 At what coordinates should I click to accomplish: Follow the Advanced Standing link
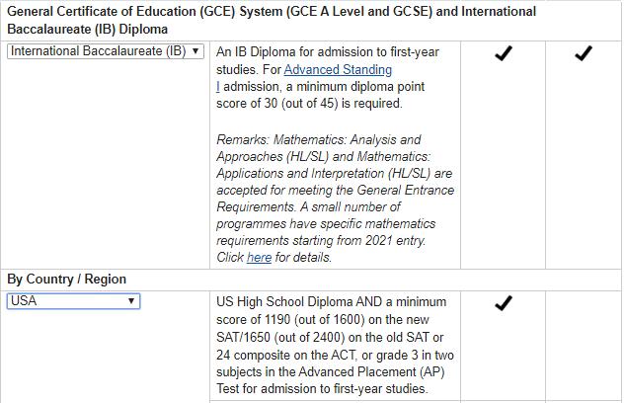[x=338, y=70]
